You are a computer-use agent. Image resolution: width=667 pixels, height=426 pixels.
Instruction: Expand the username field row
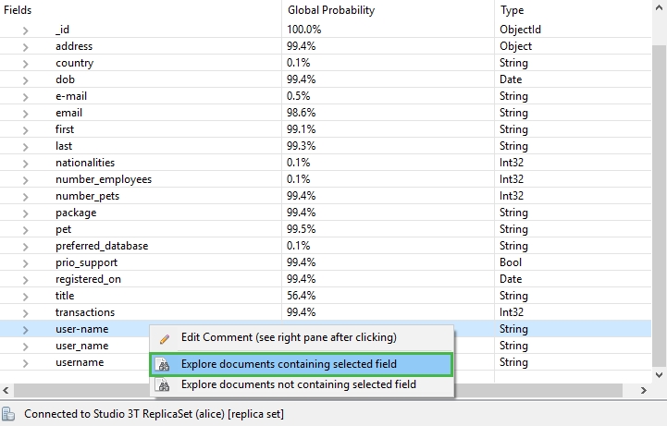pos(26,363)
